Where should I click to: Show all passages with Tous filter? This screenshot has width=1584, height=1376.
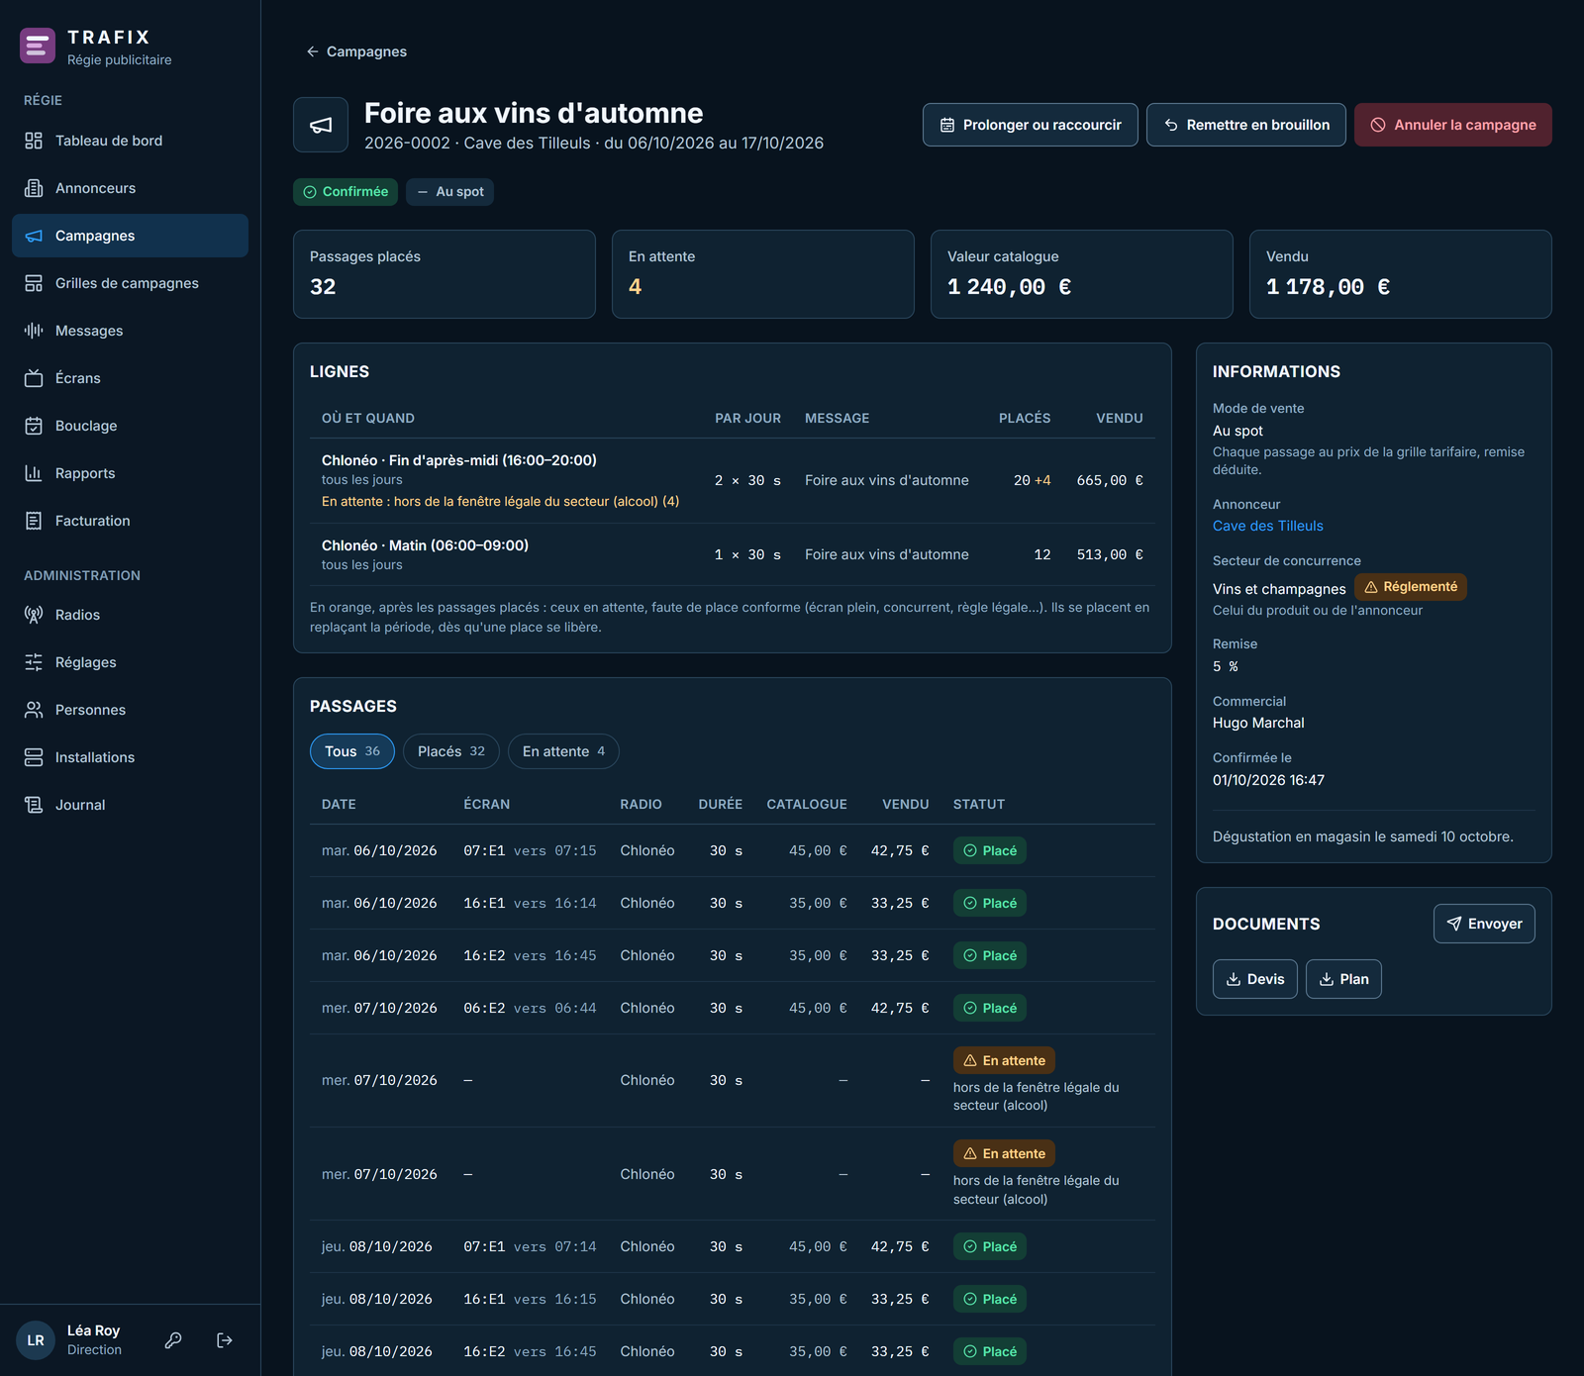click(x=352, y=751)
